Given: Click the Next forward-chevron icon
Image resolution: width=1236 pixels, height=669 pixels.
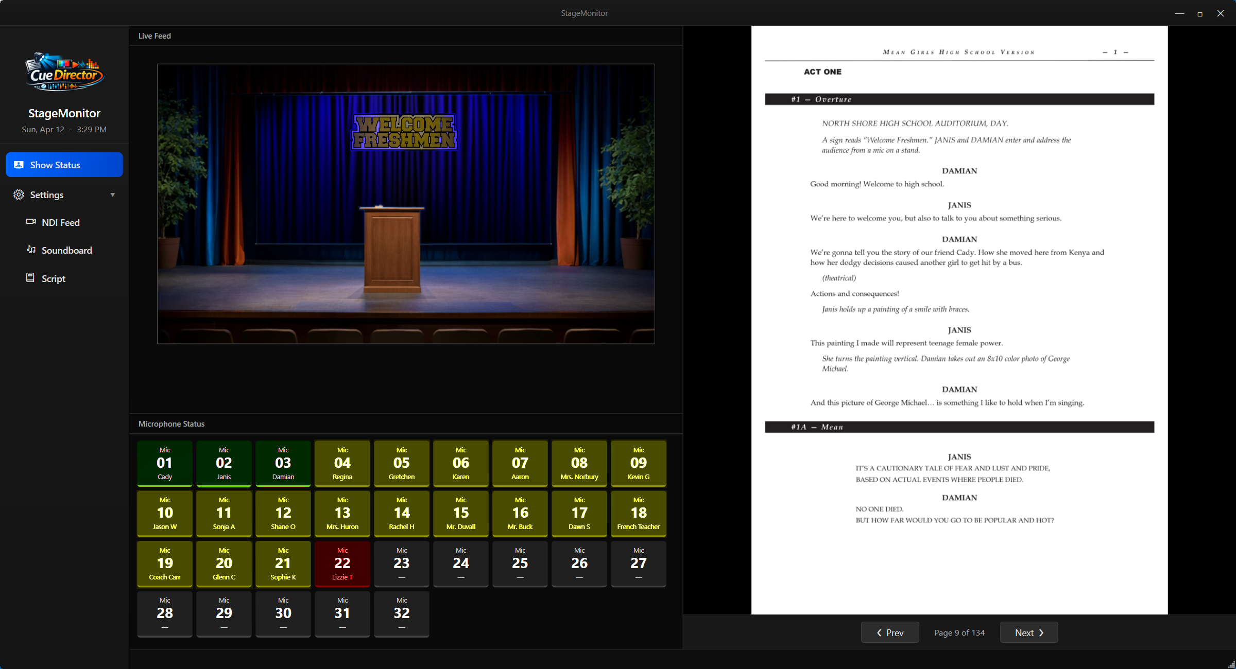Looking at the screenshot, I should (x=1041, y=632).
